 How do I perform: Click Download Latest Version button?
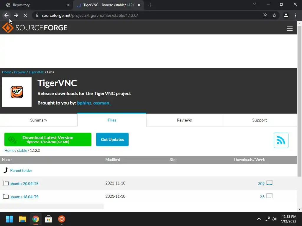point(48,139)
